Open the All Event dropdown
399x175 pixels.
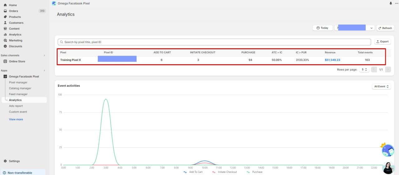click(382, 86)
